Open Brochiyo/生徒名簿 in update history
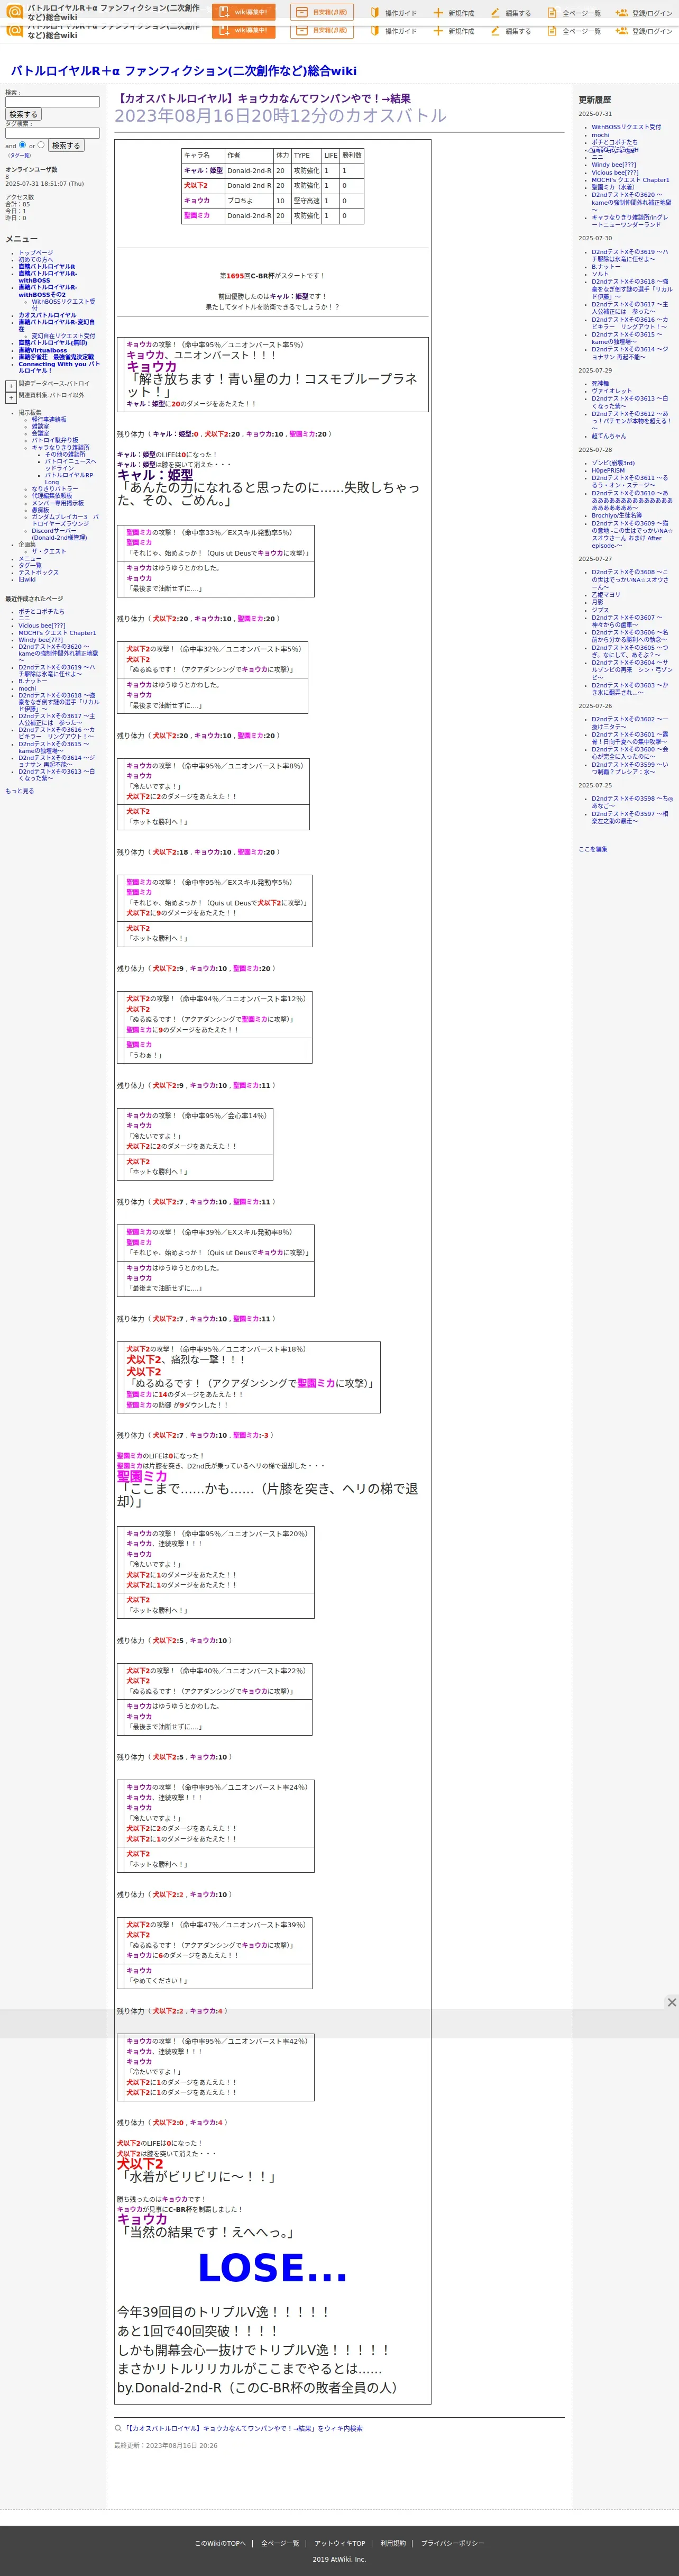This screenshot has height=2576, width=679. 616,516
